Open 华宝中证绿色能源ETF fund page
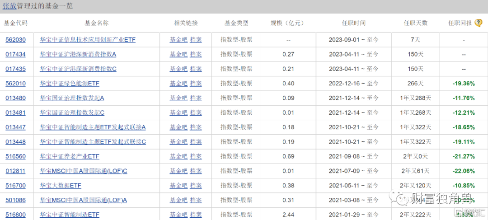The width and height of the screenshot is (488, 220). click(x=70, y=84)
